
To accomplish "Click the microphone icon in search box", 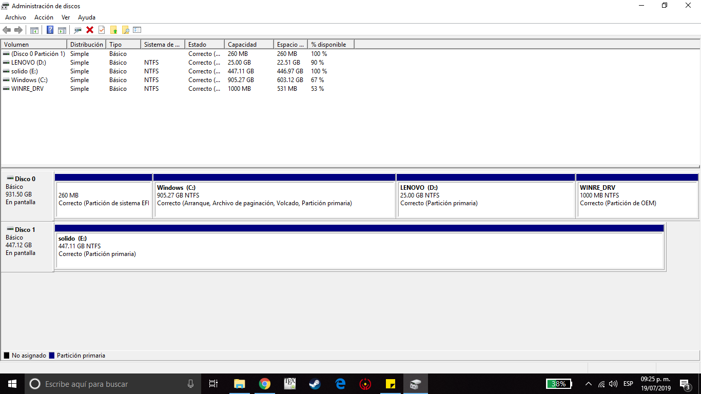I will (x=190, y=384).
